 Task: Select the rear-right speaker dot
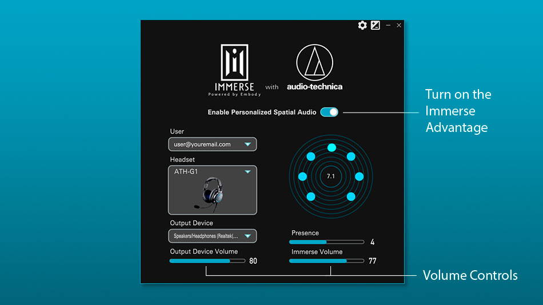[x=351, y=196]
